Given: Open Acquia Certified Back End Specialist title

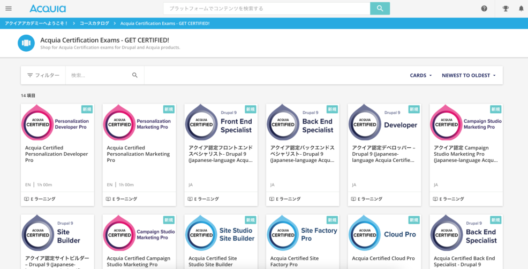Looking at the screenshot, I should coord(464,262).
